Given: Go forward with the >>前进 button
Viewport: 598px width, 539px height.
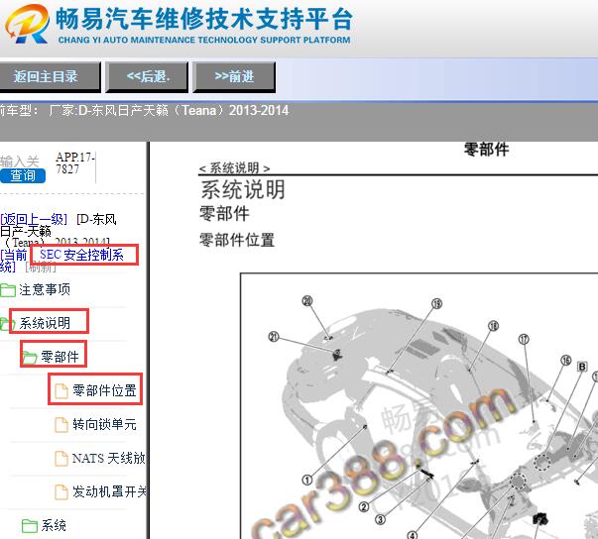Looking at the screenshot, I should point(234,77).
